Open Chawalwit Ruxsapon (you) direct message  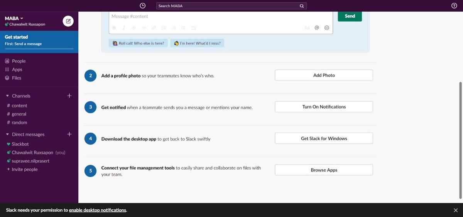[x=39, y=152]
